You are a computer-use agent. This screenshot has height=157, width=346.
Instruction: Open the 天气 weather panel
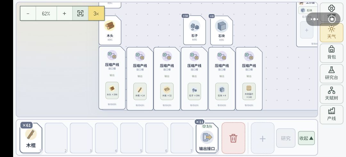click(332, 33)
